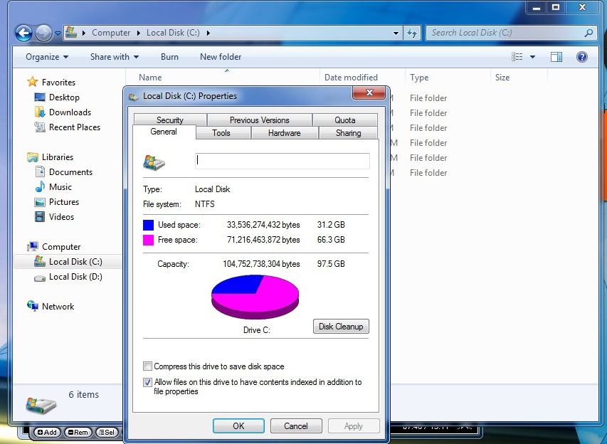Open the Share with menu
The height and width of the screenshot is (444, 607).
[115, 57]
